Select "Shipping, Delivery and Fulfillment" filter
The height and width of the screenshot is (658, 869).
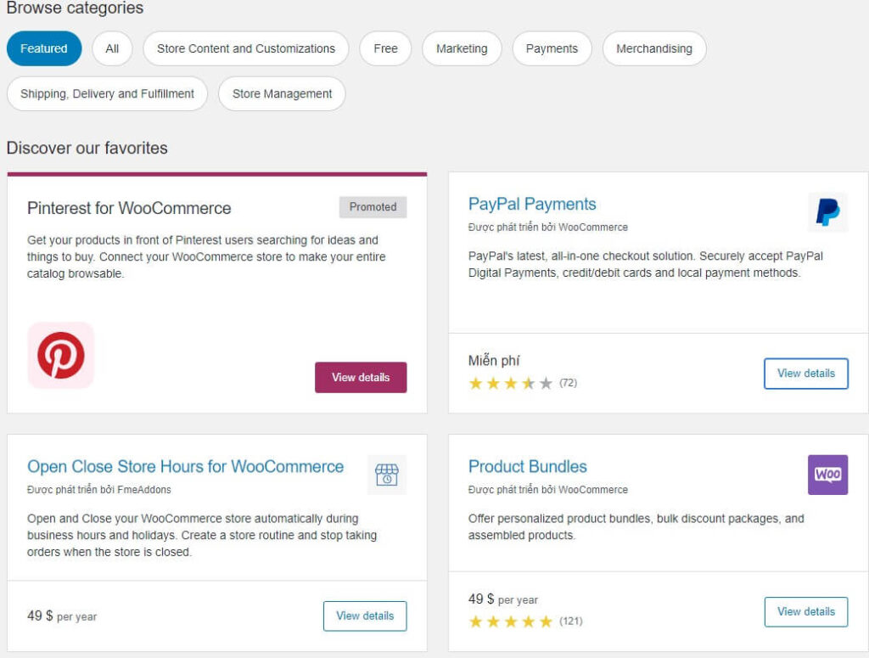(x=107, y=93)
